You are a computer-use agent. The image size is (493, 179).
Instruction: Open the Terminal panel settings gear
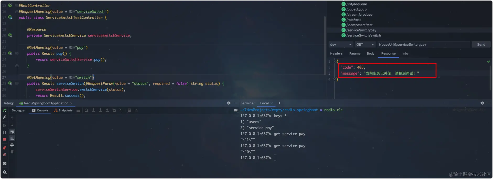[482, 103]
